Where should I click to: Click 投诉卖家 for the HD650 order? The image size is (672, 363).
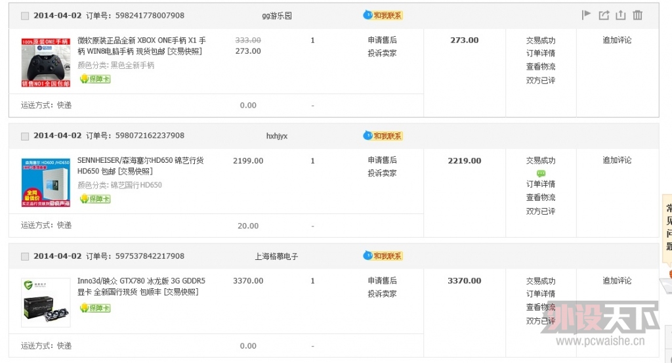[x=382, y=173]
